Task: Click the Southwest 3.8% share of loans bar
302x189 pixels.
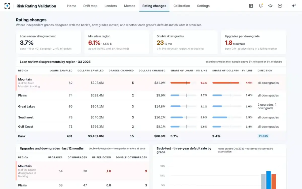Action: [184, 117]
